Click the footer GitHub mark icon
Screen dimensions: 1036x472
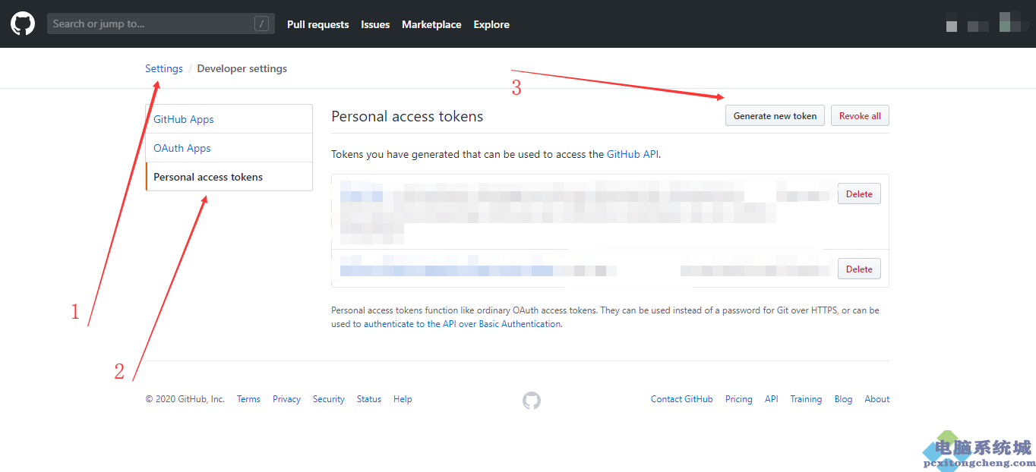click(532, 400)
